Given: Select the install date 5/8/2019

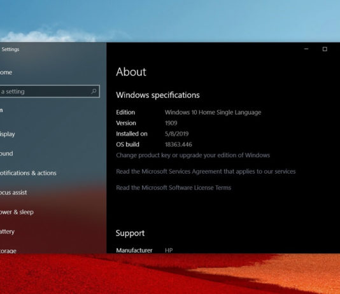Looking at the screenshot, I should click(177, 134).
